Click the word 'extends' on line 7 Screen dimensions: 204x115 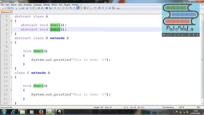click(57, 38)
